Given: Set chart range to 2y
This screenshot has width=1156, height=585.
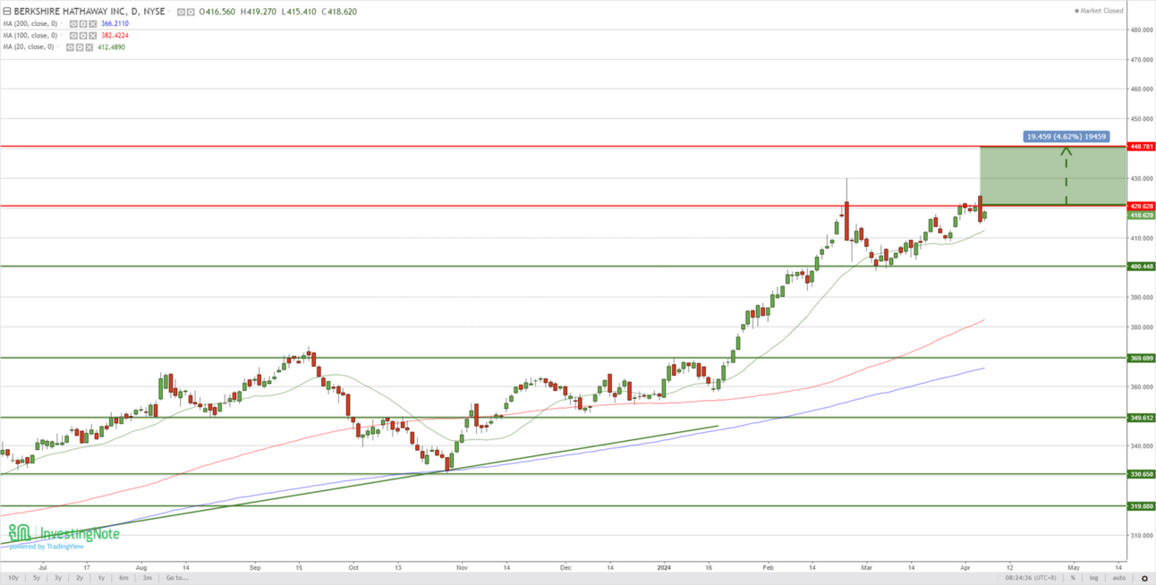Looking at the screenshot, I should coord(80,578).
